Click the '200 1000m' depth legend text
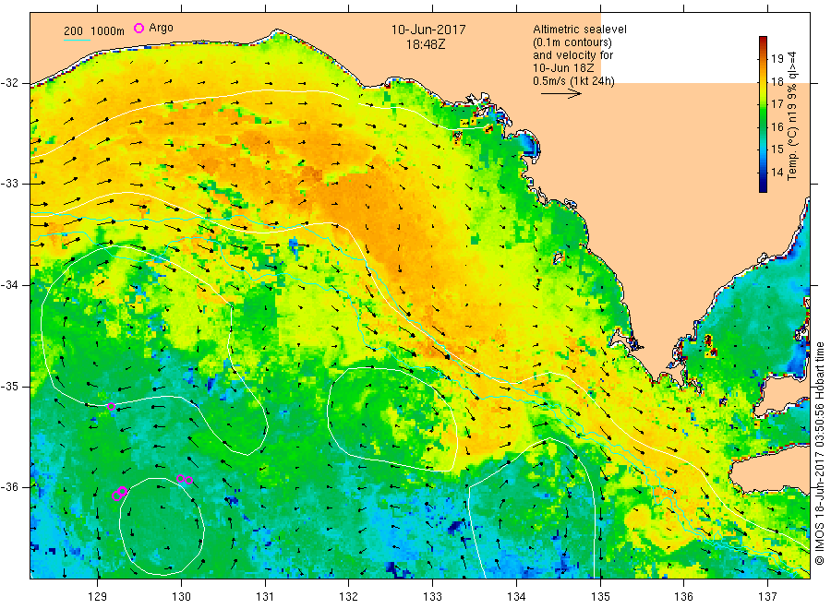The width and height of the screenshot is (831, 609). 94,31
